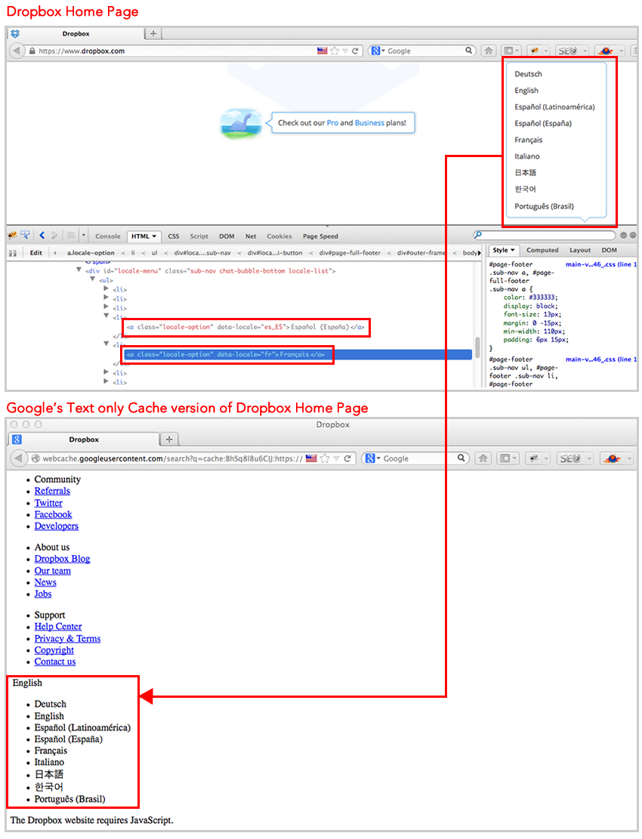This screenshot has width=642, height=839.
Task: Open the Pro plans link
Action: (x=332, y=122)
